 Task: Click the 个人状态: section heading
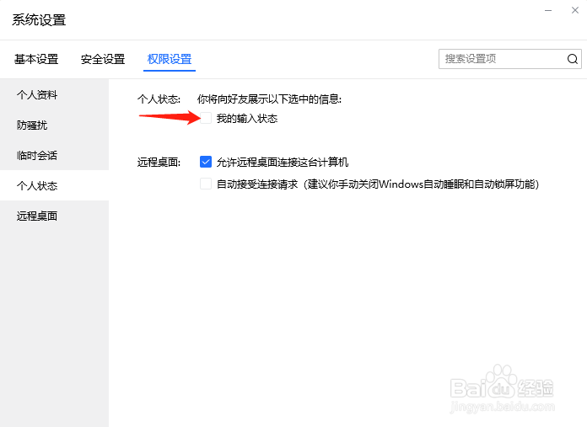point(159,99)
